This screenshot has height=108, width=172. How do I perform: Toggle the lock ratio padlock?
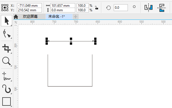[x=96, y=8]
